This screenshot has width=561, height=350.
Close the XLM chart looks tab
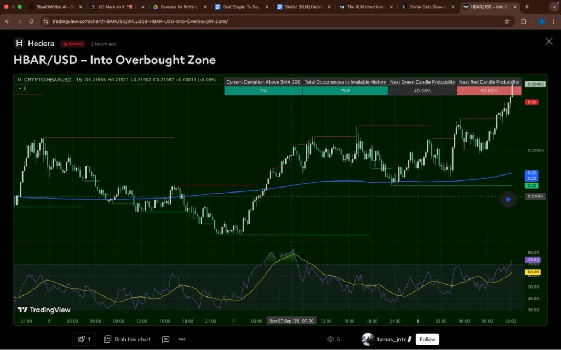(x=391, y=7)
